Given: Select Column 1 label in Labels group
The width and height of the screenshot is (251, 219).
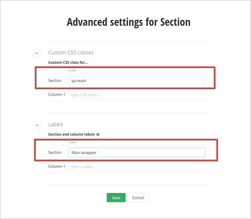Looking at the screenshot, I should (57, 167).
